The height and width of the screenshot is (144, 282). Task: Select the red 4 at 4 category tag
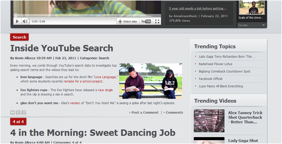coord(18,122)
